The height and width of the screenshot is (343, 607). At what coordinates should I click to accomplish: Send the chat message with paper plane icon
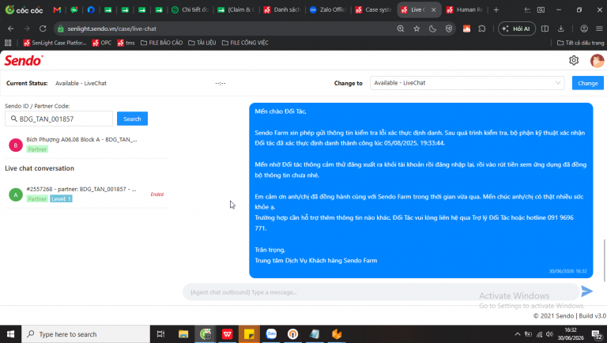point(587,291)
